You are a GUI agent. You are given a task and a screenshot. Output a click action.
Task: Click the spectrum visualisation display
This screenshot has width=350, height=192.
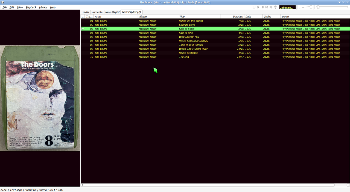click(x=287, y=7)
